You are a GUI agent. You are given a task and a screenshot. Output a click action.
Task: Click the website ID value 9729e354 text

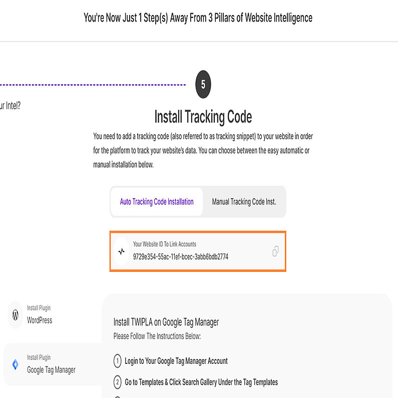[181, 257]
